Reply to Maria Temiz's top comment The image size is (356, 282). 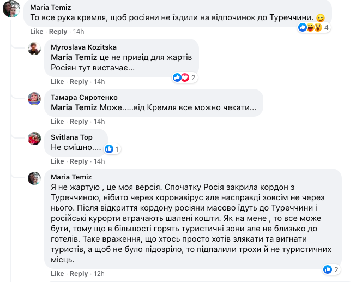tap(58, 32)
